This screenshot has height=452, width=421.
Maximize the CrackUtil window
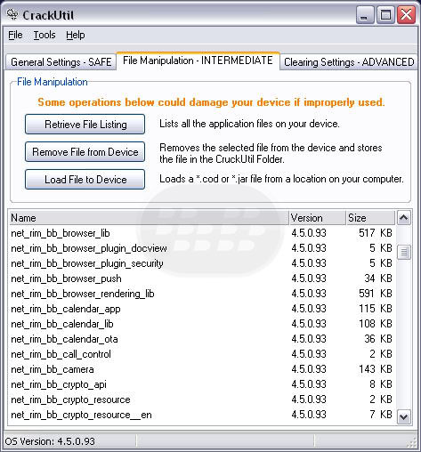point(385,14)
